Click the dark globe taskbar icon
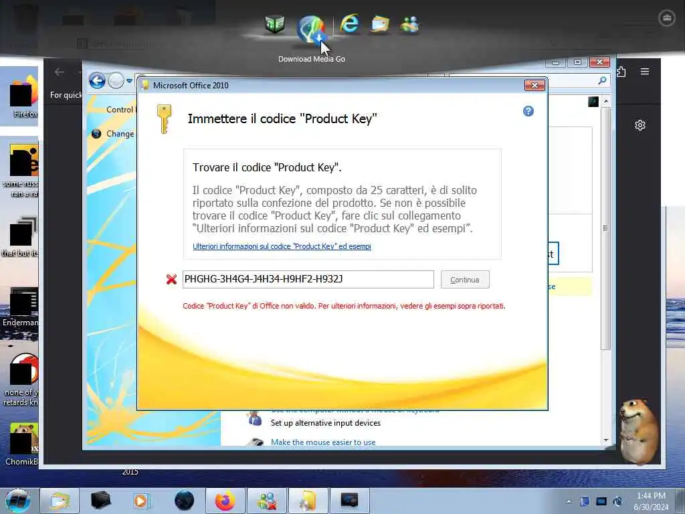Viewport: 685px width, 514px height. click(x=184, y=501)
